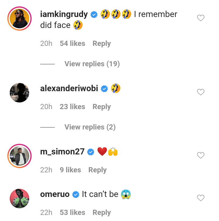
Task: Tap the heart beside omeruo's comment
Action: click(x=201, y=198)
